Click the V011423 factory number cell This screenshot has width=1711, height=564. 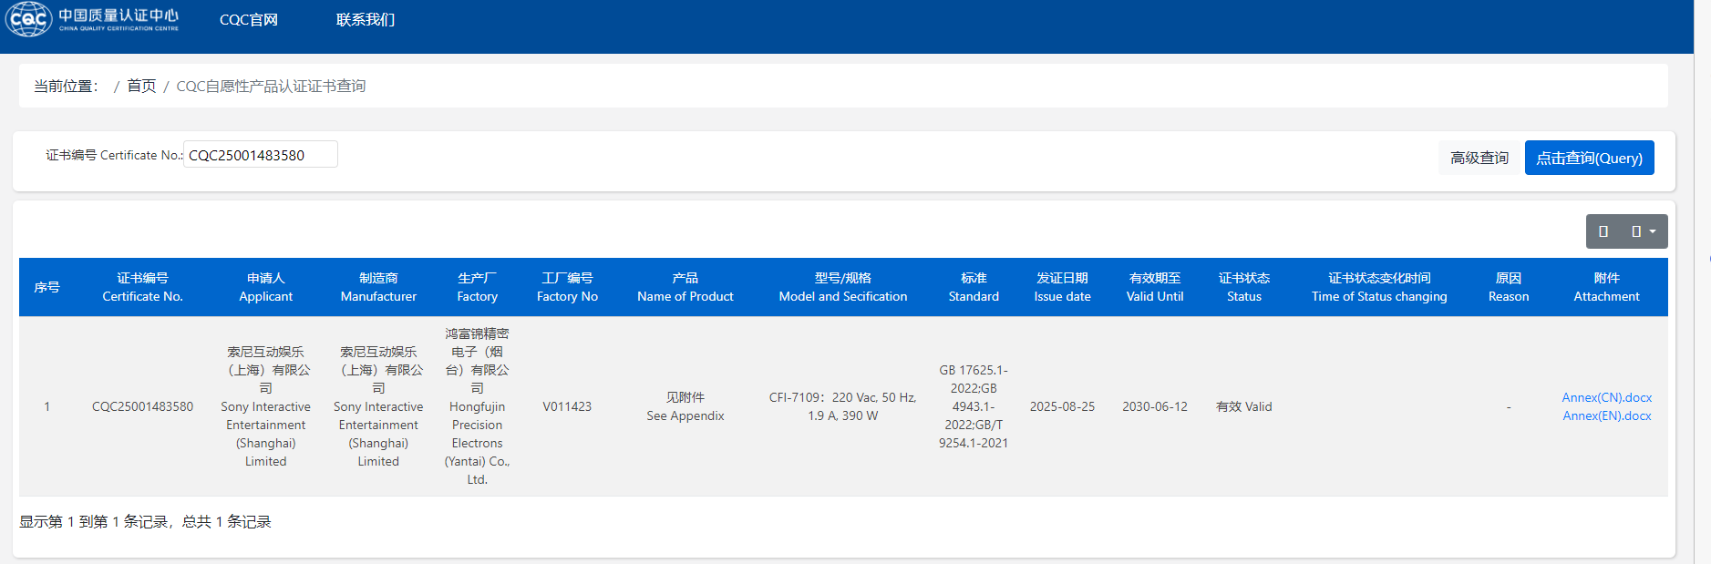coord(567,406)
